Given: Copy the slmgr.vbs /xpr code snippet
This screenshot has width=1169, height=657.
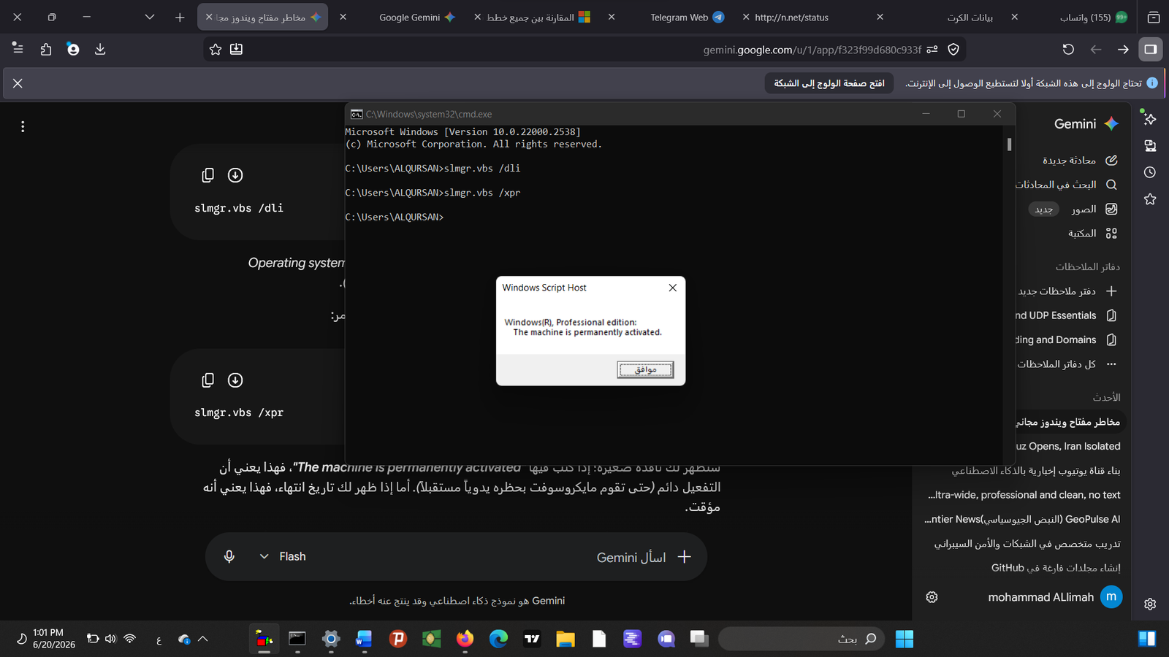Looking at the screenshot, I should click(207, 380).
